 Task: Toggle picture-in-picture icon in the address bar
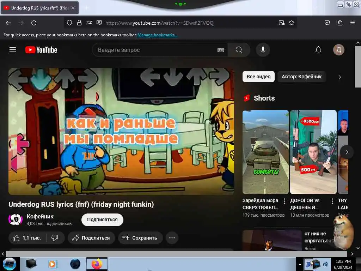281,23
